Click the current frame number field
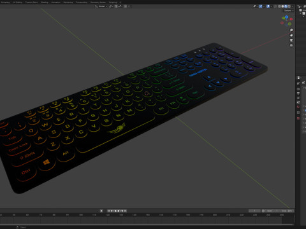The height and width of the screenshot is (229, 306). (254, 211)
